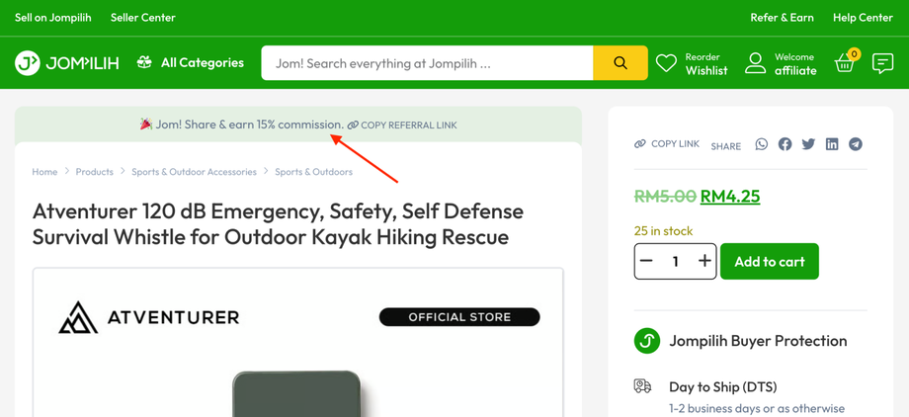Image resolution: width=909 pixels, height=417 pixels.
Task: Click the '25 in stock' text
Action: tap(663, 231)
